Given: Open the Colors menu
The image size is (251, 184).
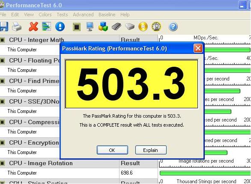Looking at the screenshot, I should tap(45, 15).
